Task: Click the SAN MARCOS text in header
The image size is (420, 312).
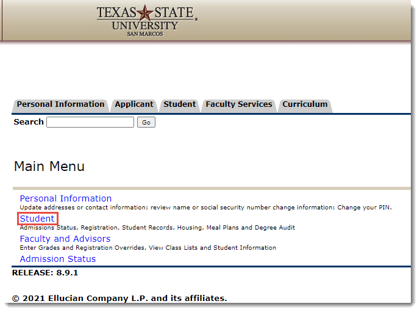Action: pyautogui.click(x=145, y=34)
